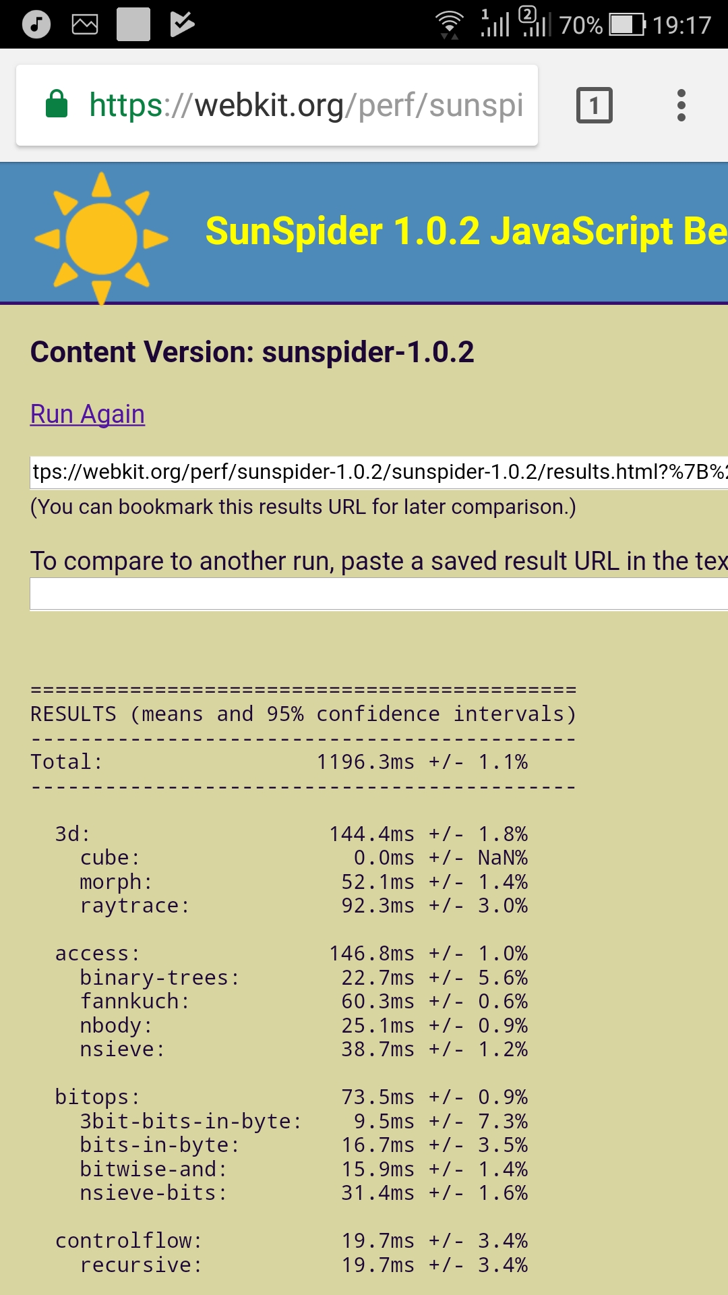Screen dimensions: 728x1295
Task: Select the results URL text field
Action: [x=377, y=472]
